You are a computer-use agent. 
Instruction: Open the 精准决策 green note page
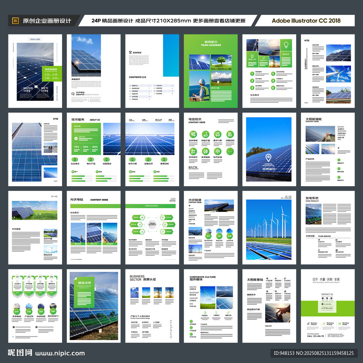[94, 306]
